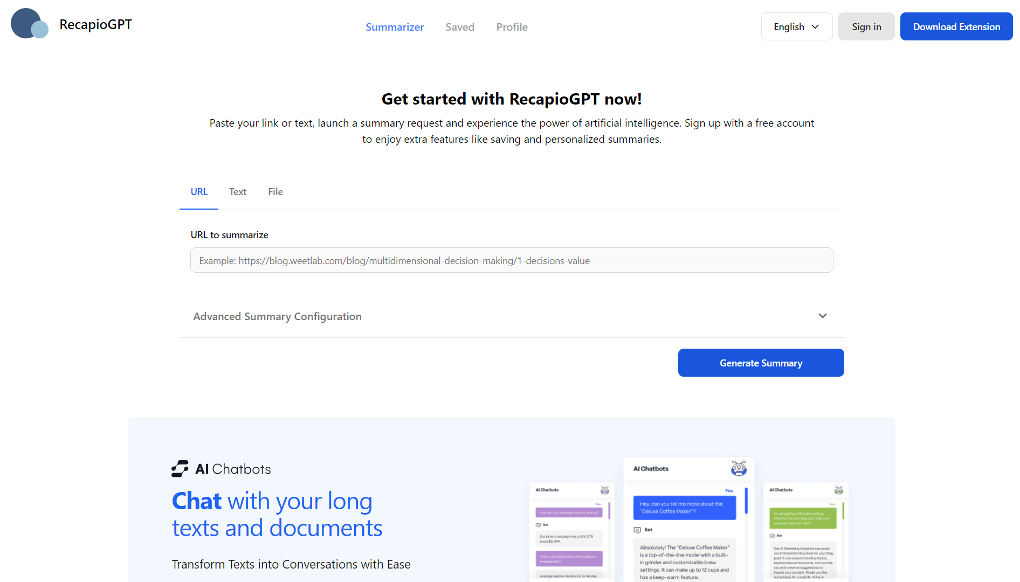Click the right AI Chatbots preview thumbnail

805,532
